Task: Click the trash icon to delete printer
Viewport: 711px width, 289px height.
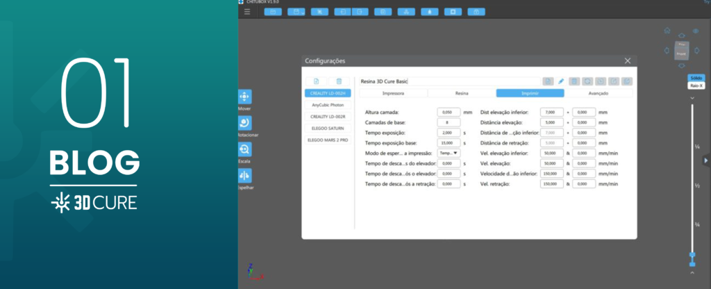Action: 339,81
